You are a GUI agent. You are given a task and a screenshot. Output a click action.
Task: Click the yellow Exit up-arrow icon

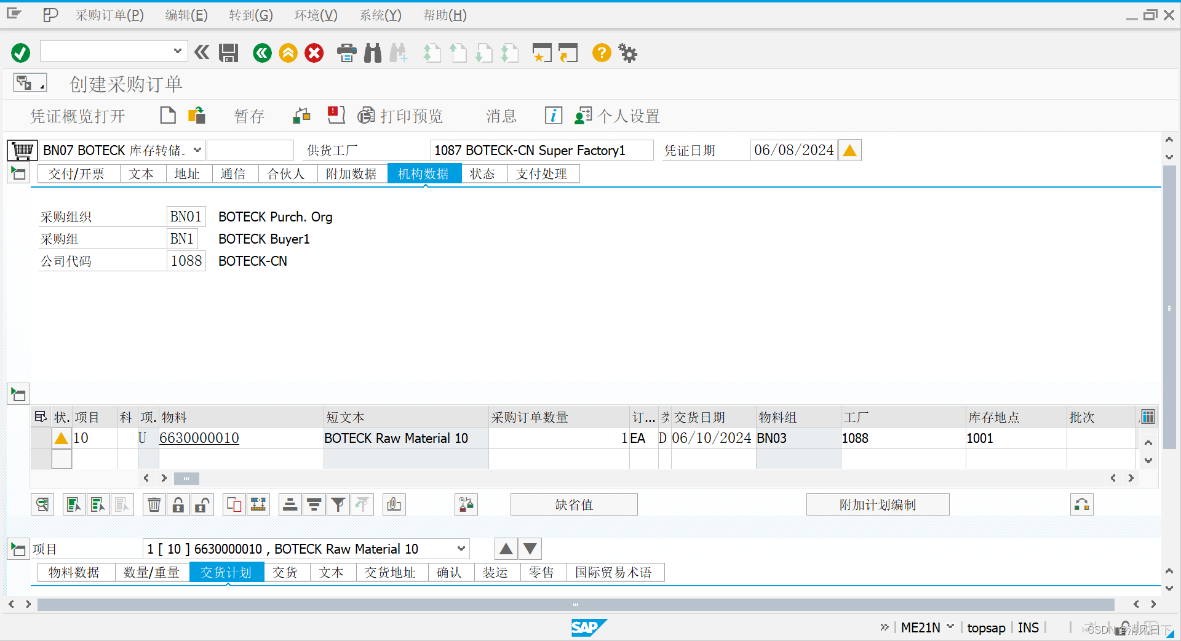pos(288,53)
